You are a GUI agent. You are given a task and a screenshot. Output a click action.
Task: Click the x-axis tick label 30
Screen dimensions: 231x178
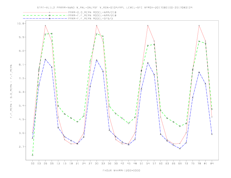(x=97, y=163)
